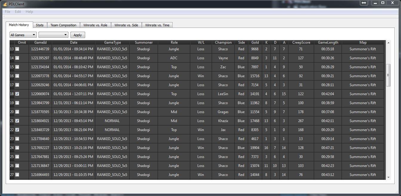The height and width of the screenshot is (196, 401).
Task: Click the Apply button
Action: point(78,35)
